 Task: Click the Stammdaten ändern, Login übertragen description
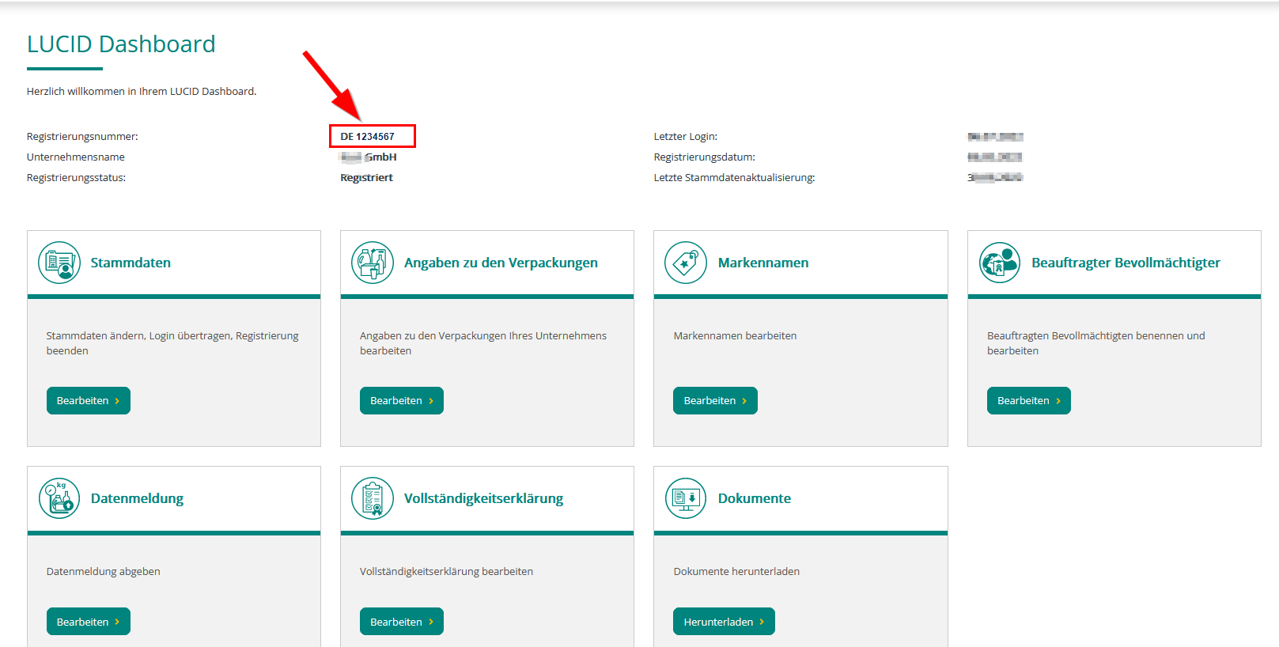172,343
